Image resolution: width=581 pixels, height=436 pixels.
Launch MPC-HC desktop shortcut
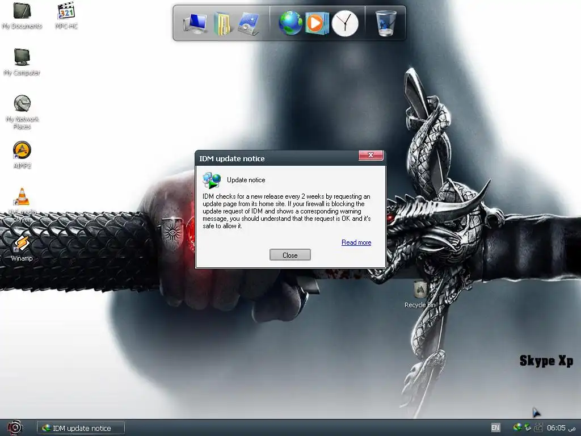point(66,15)
